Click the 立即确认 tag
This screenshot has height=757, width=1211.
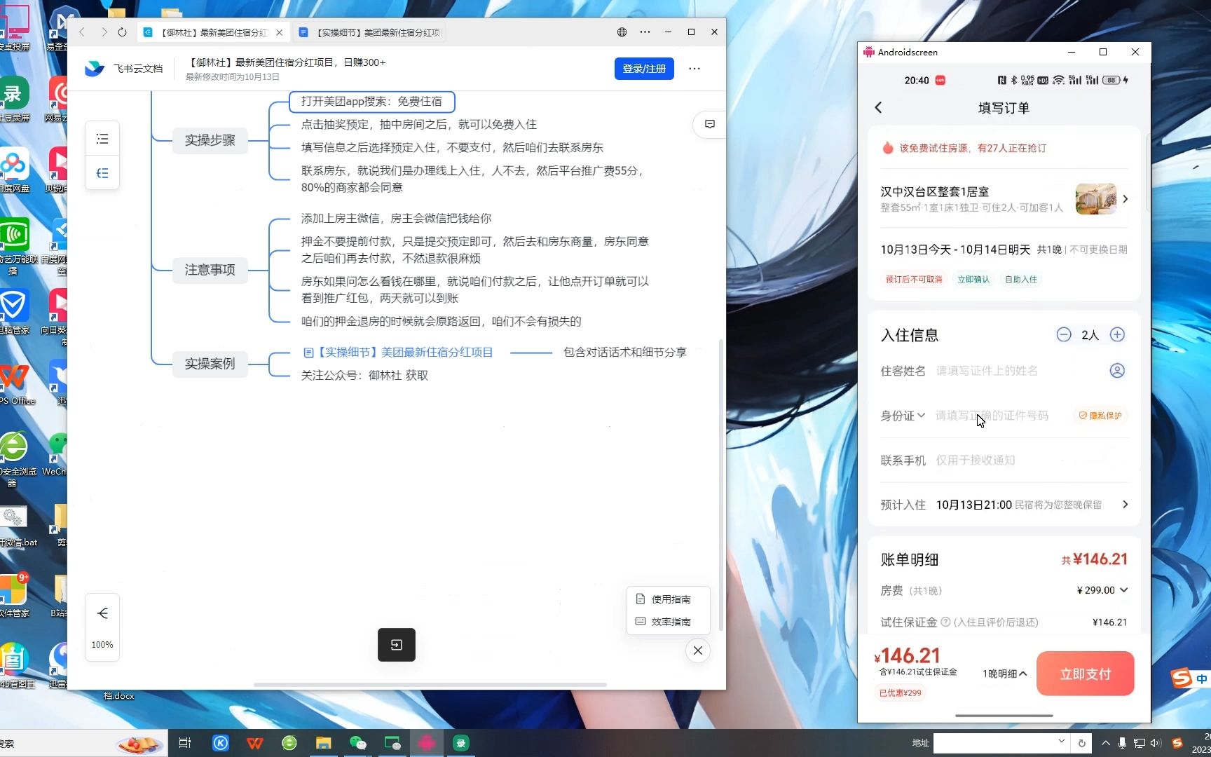pos(973,280)
